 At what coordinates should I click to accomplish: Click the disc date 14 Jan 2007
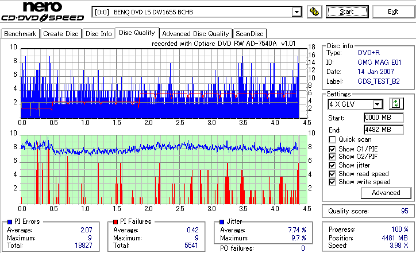tap(375, 72)
